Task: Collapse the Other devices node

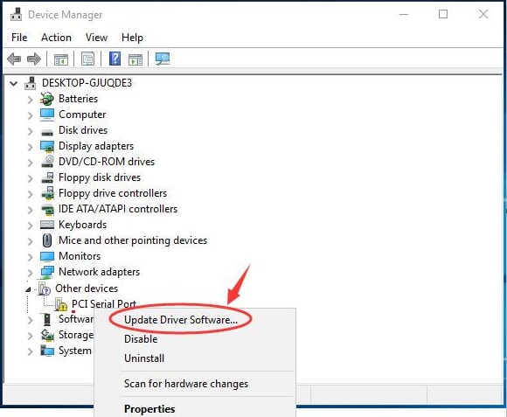Action: (29, 289)
